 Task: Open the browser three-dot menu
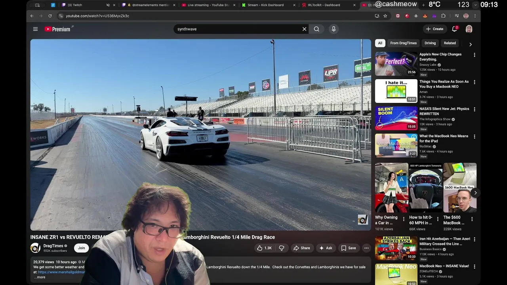pos(475,16)
